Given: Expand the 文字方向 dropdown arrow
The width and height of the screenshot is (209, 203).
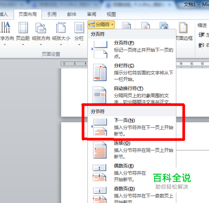Looking at the screenshot, I should 5,45.
